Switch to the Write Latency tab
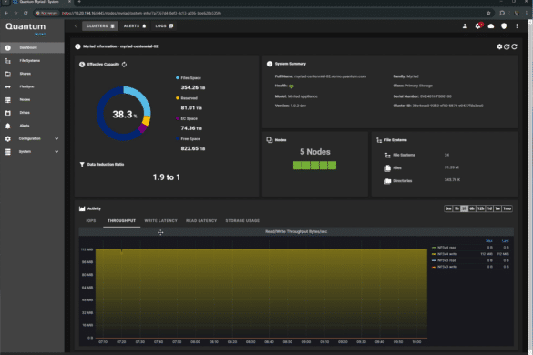 point(160,221)
